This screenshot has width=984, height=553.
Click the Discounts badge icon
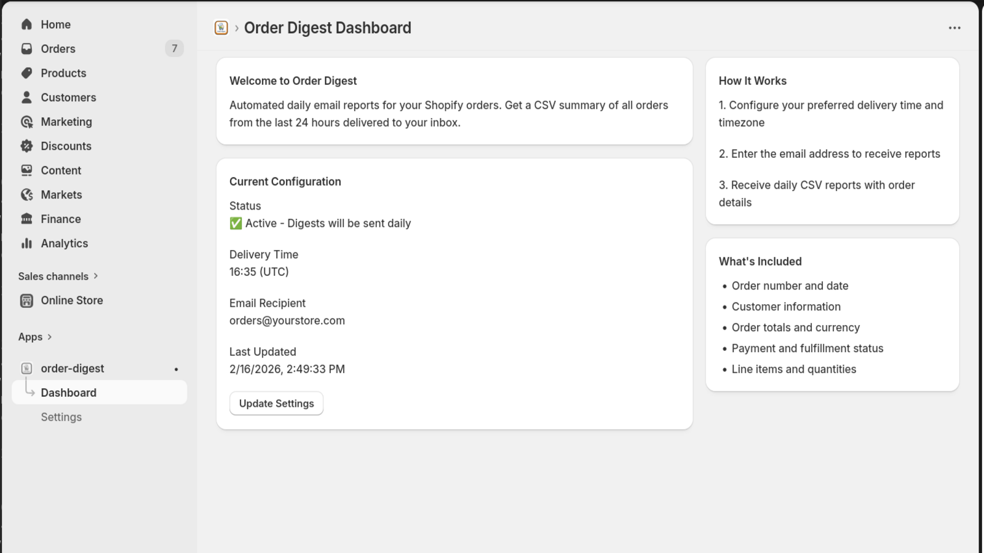(26, 146)
